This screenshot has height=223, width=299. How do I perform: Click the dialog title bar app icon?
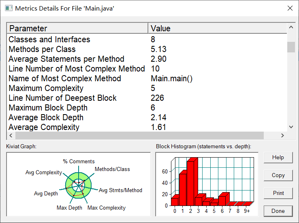9,8
